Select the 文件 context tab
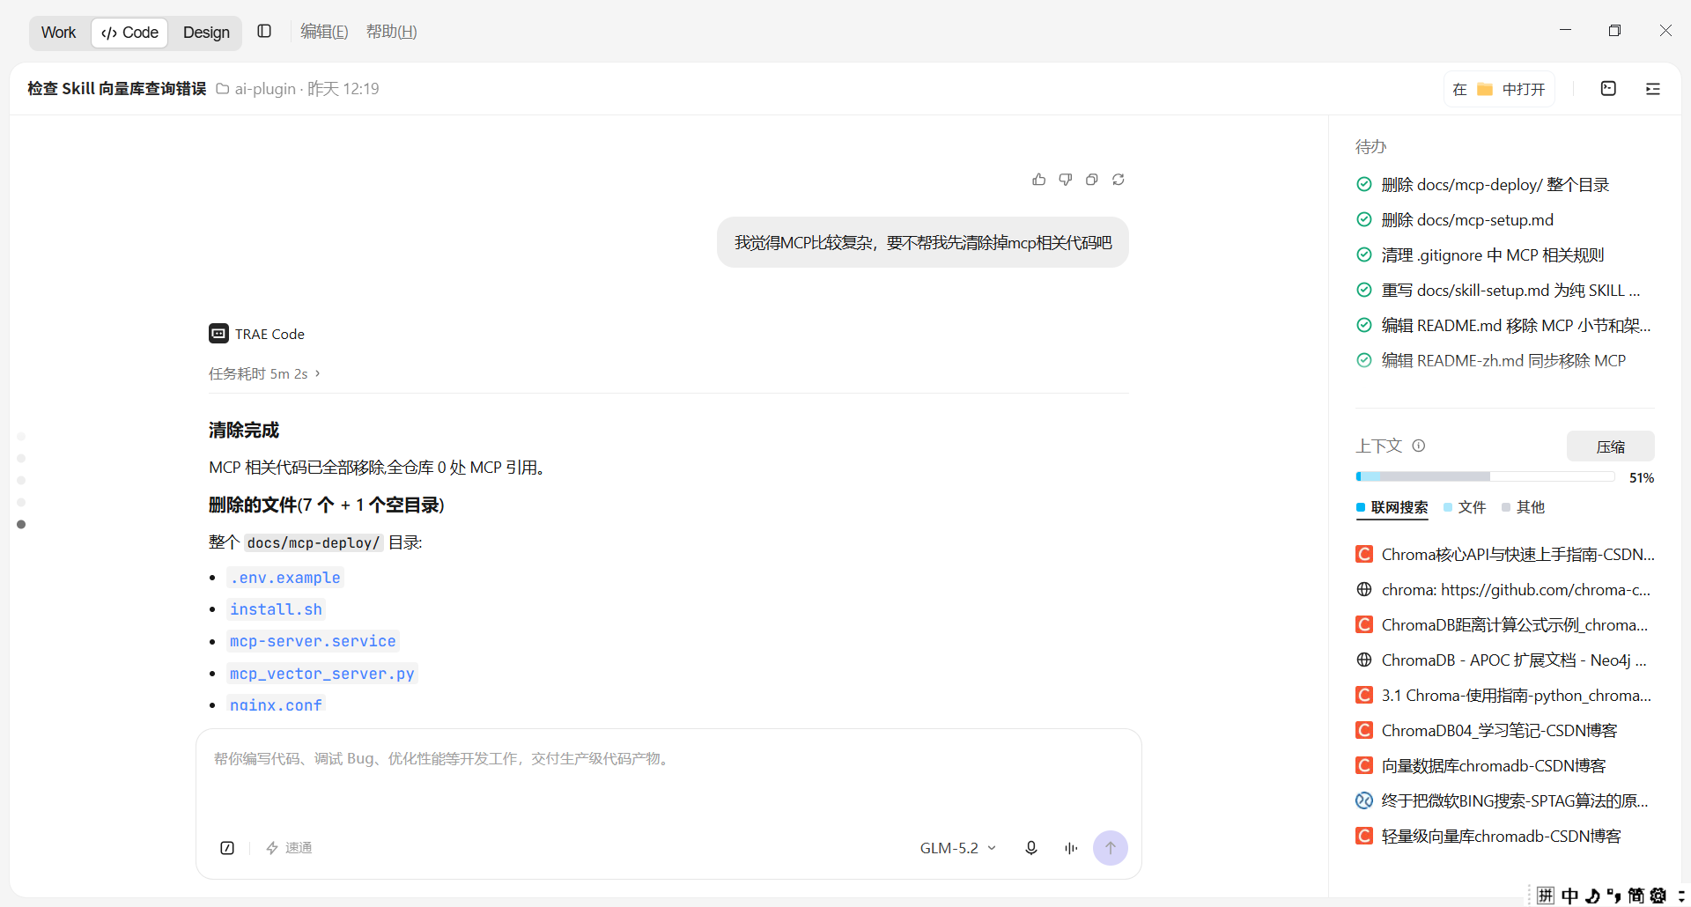The image size is (1691, 907). coord(1465,507)
